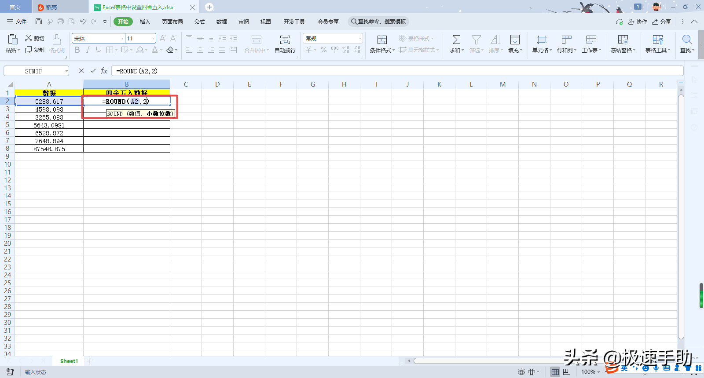Click the percent style icon

click(324, 50)
